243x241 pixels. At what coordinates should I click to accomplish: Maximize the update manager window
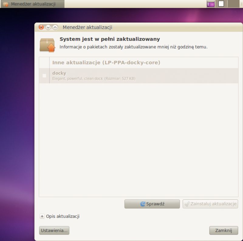(x=55, y=27)
